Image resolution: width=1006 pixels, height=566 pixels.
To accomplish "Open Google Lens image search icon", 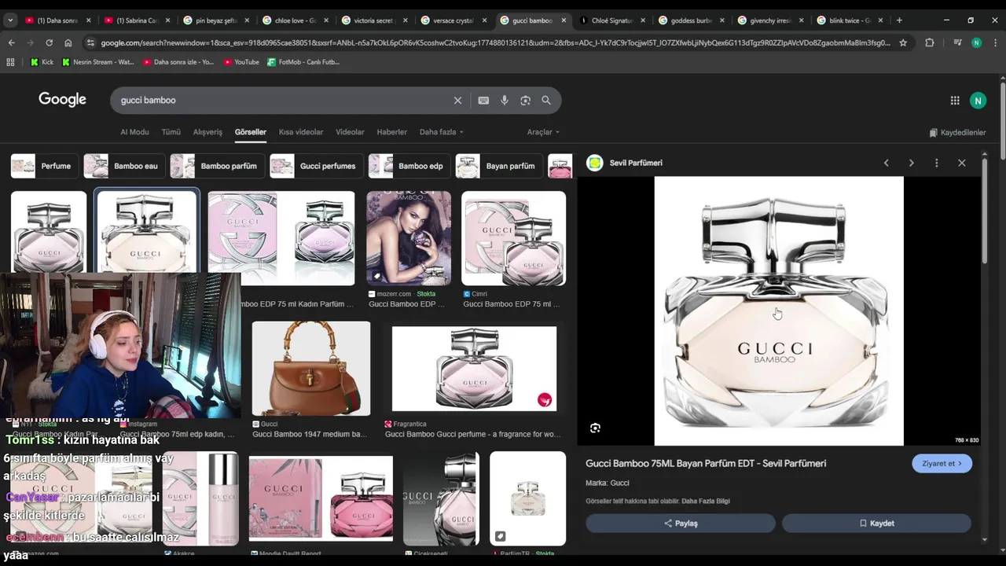I will click(x=526, y=101).
